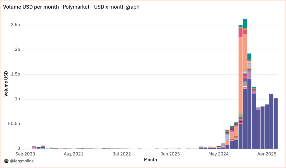Click the "500m" y-axis label
This screenshot has height=168, width=286.
pyautogui.click(x=14, y=124)
